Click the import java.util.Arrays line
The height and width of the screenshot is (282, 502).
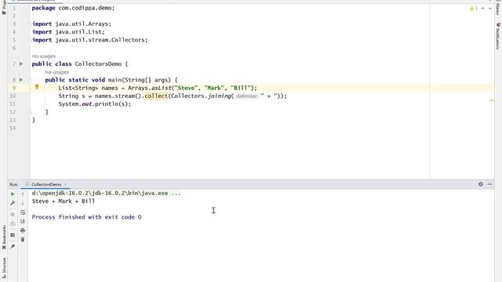(x=71, y=24)
